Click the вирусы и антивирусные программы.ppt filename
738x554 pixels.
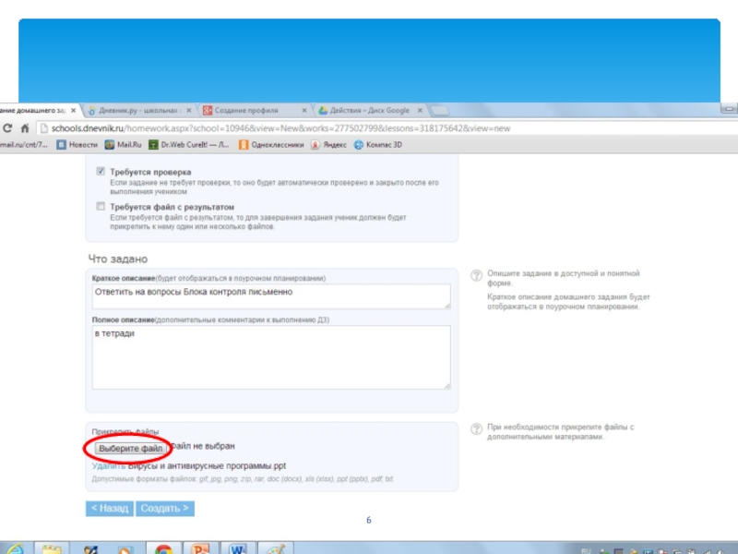(x=207, y=465)
